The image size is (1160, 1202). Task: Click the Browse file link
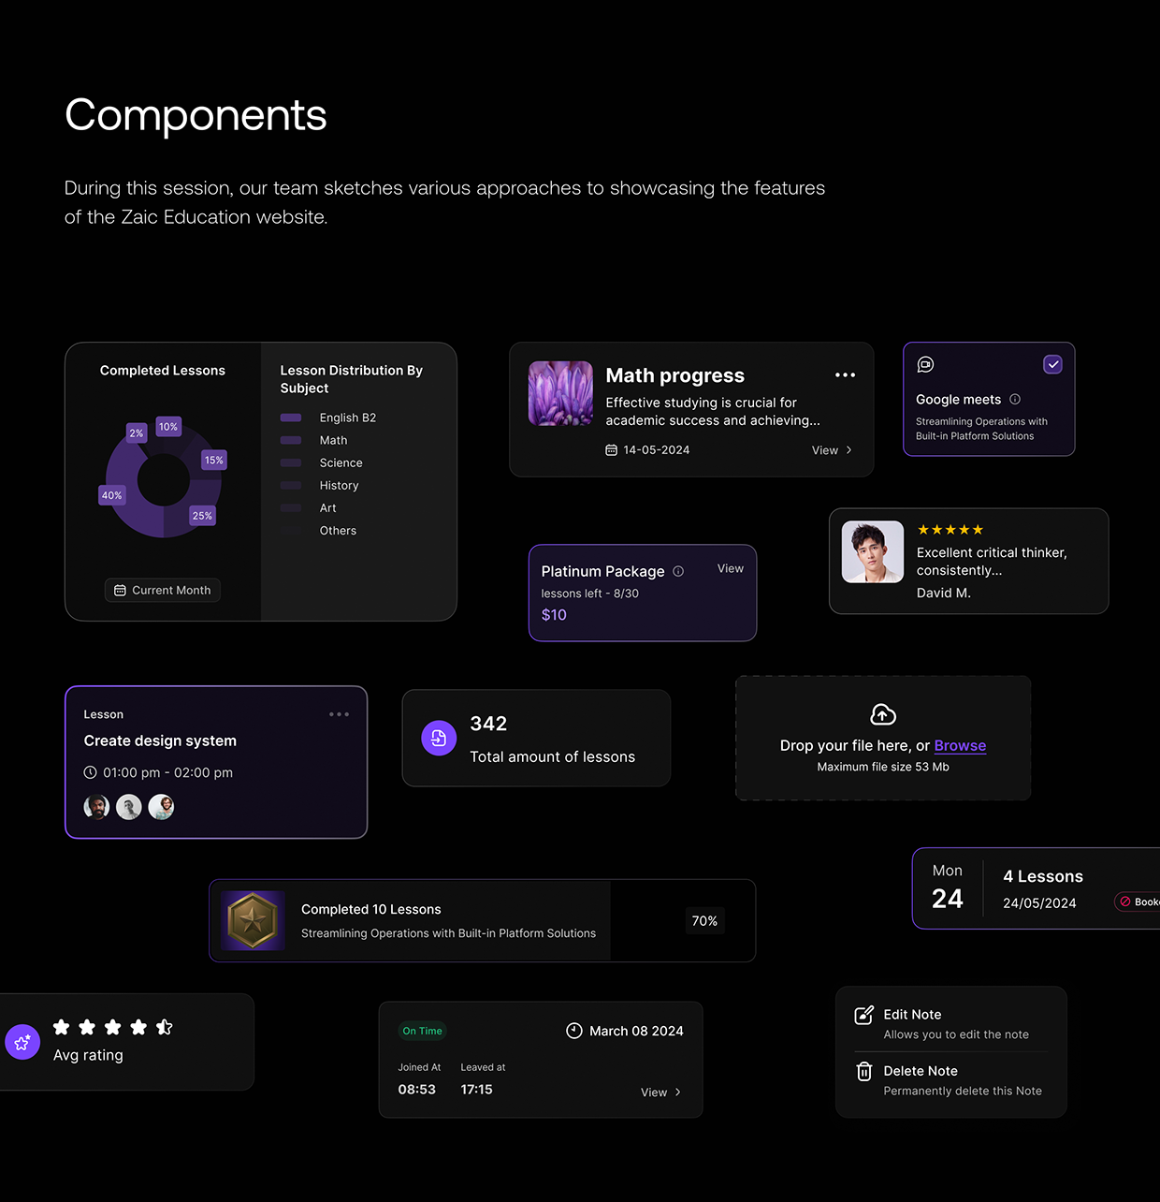960,745
